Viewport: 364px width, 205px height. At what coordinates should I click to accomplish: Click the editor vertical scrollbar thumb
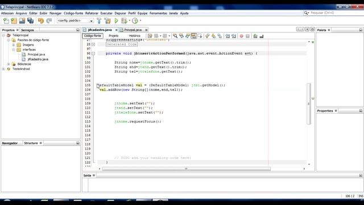point(309,104)
